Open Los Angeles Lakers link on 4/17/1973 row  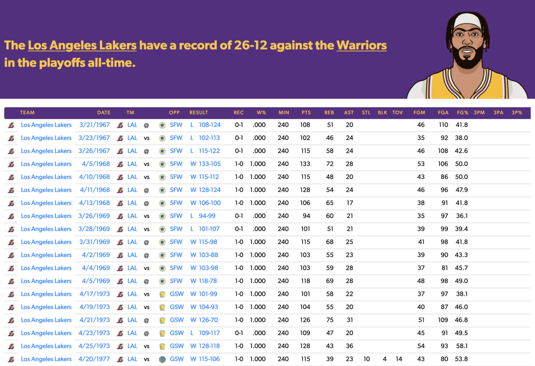click(46, 294)
